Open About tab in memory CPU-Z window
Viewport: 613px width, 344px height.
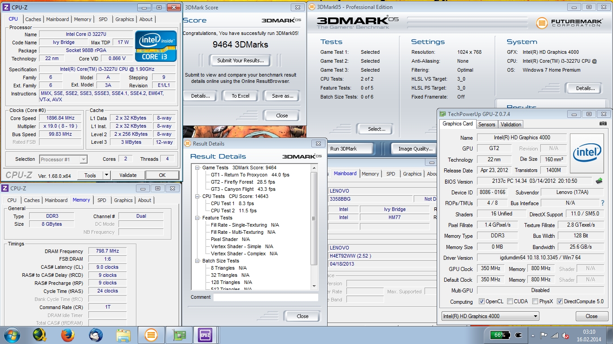pos(144,200)
